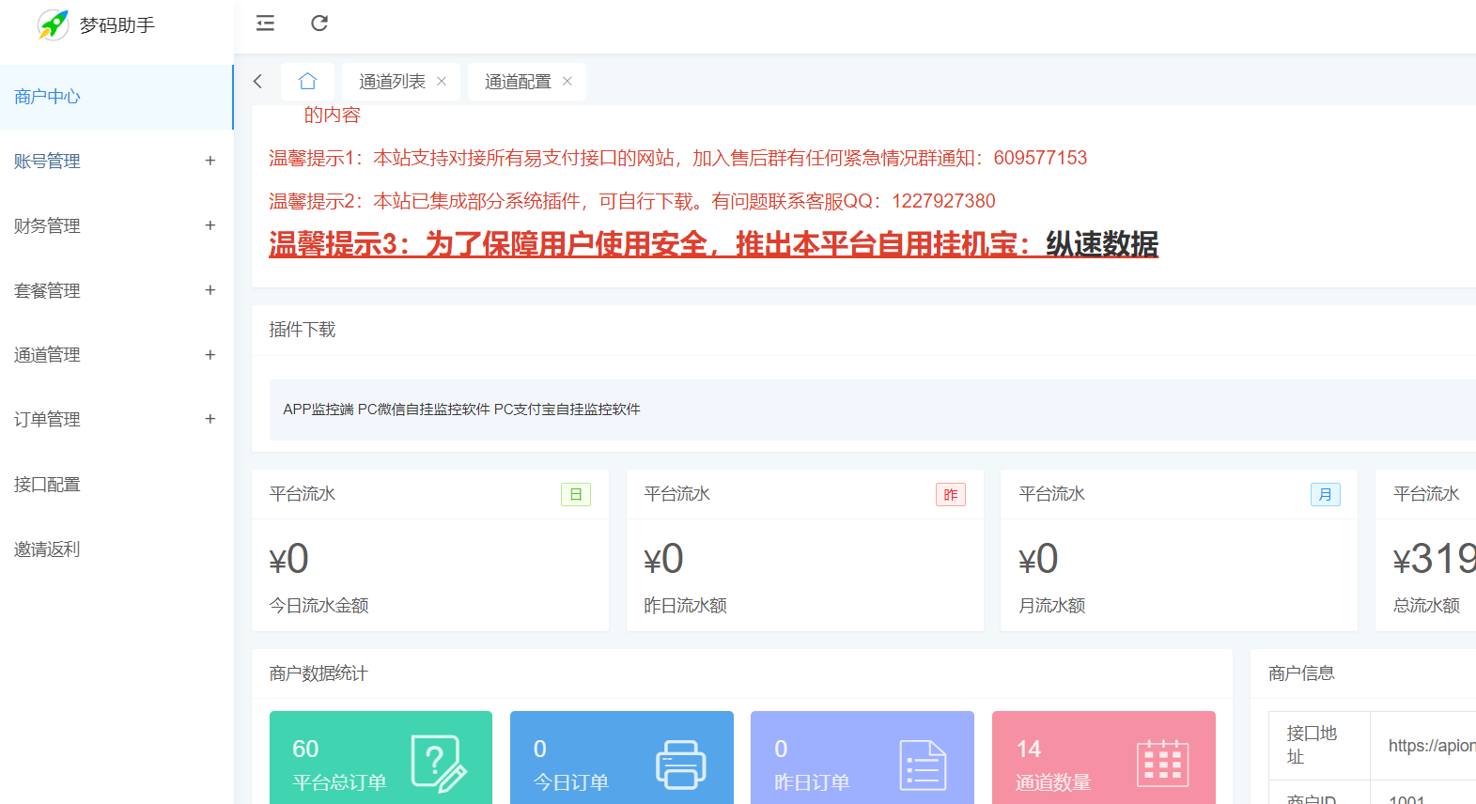
Task: Click the sidebar collapse menu icon
Action: (265, 23)
